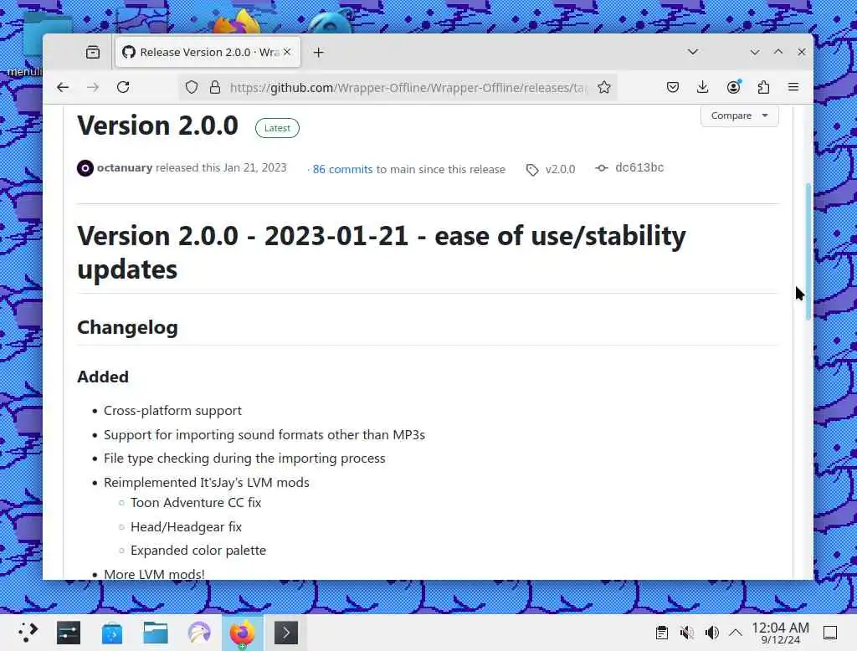
Task: Save page to Pocket
Action: pyautogui.click(x=673, y=87)
